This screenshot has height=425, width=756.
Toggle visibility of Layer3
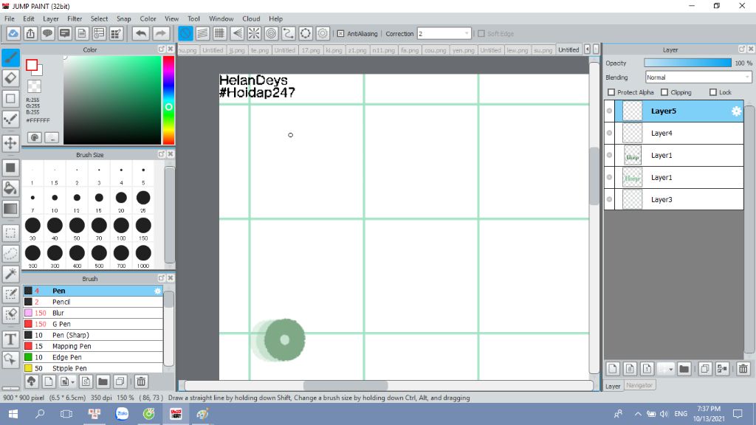coord(609,199)
